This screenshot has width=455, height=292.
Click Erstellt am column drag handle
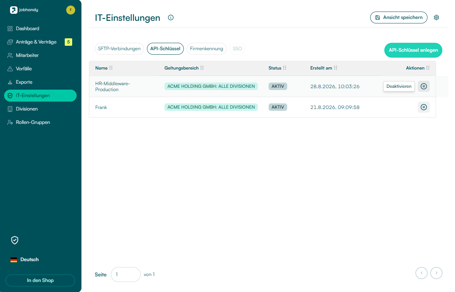pos(336,68)
